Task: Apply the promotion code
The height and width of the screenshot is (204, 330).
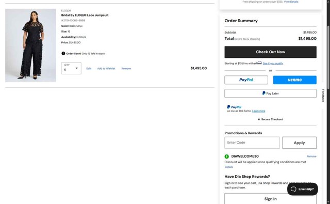Action: point(299,143)
